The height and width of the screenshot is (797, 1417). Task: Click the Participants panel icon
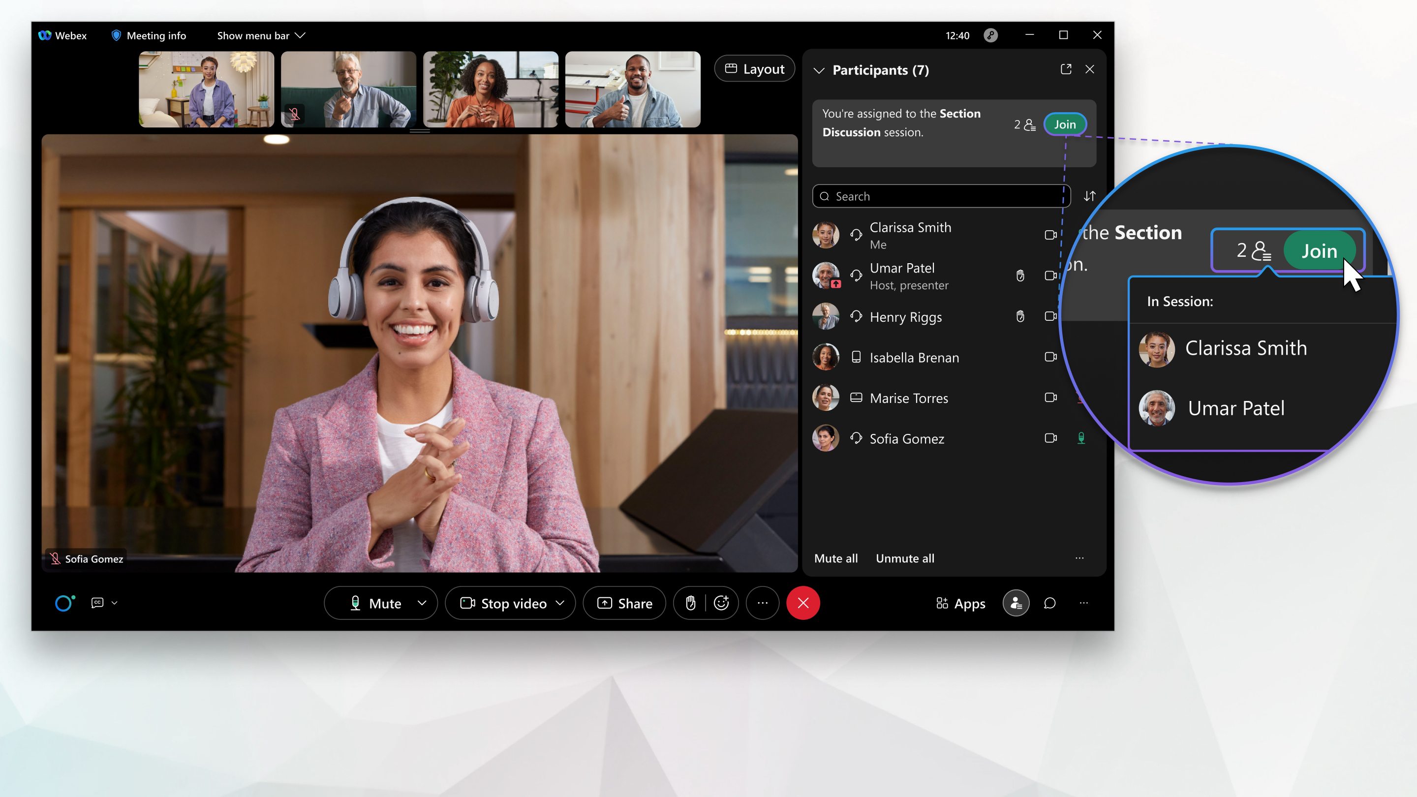(1016, 602)
